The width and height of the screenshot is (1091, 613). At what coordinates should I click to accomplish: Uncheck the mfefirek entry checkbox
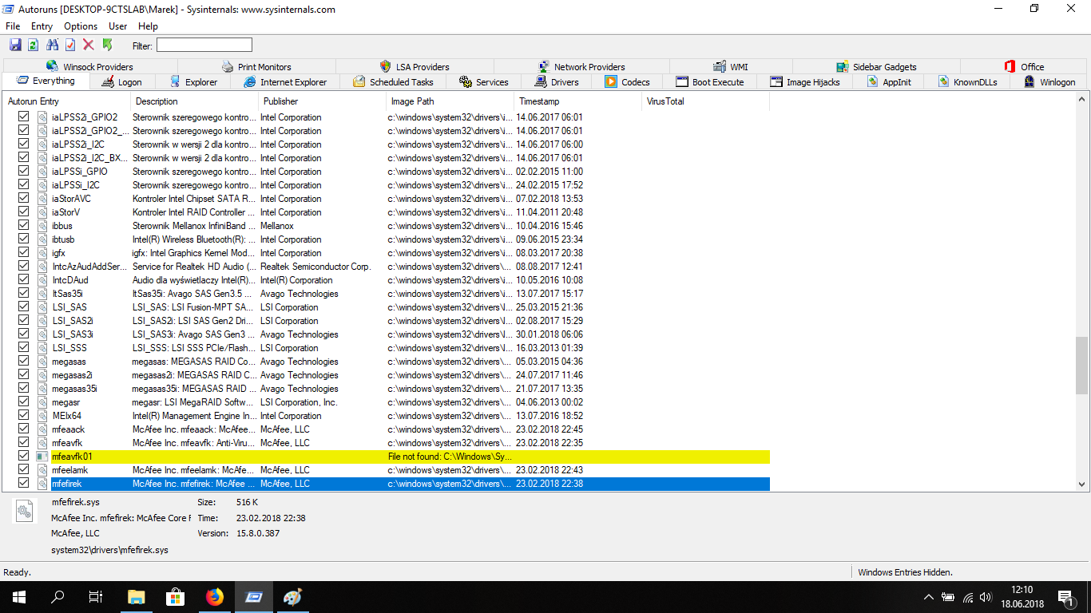(23, 483)
